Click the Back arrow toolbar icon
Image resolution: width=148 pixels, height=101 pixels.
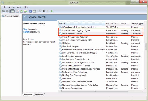click(x=3, y=11)
